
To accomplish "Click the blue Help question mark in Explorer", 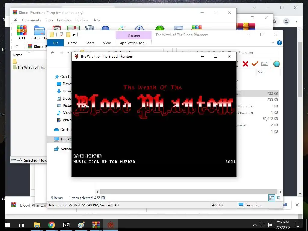I will click(279, 43).
